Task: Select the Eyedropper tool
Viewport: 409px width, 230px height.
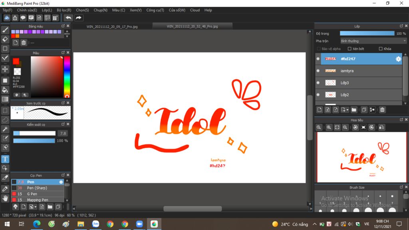Action: coord(5,189)
